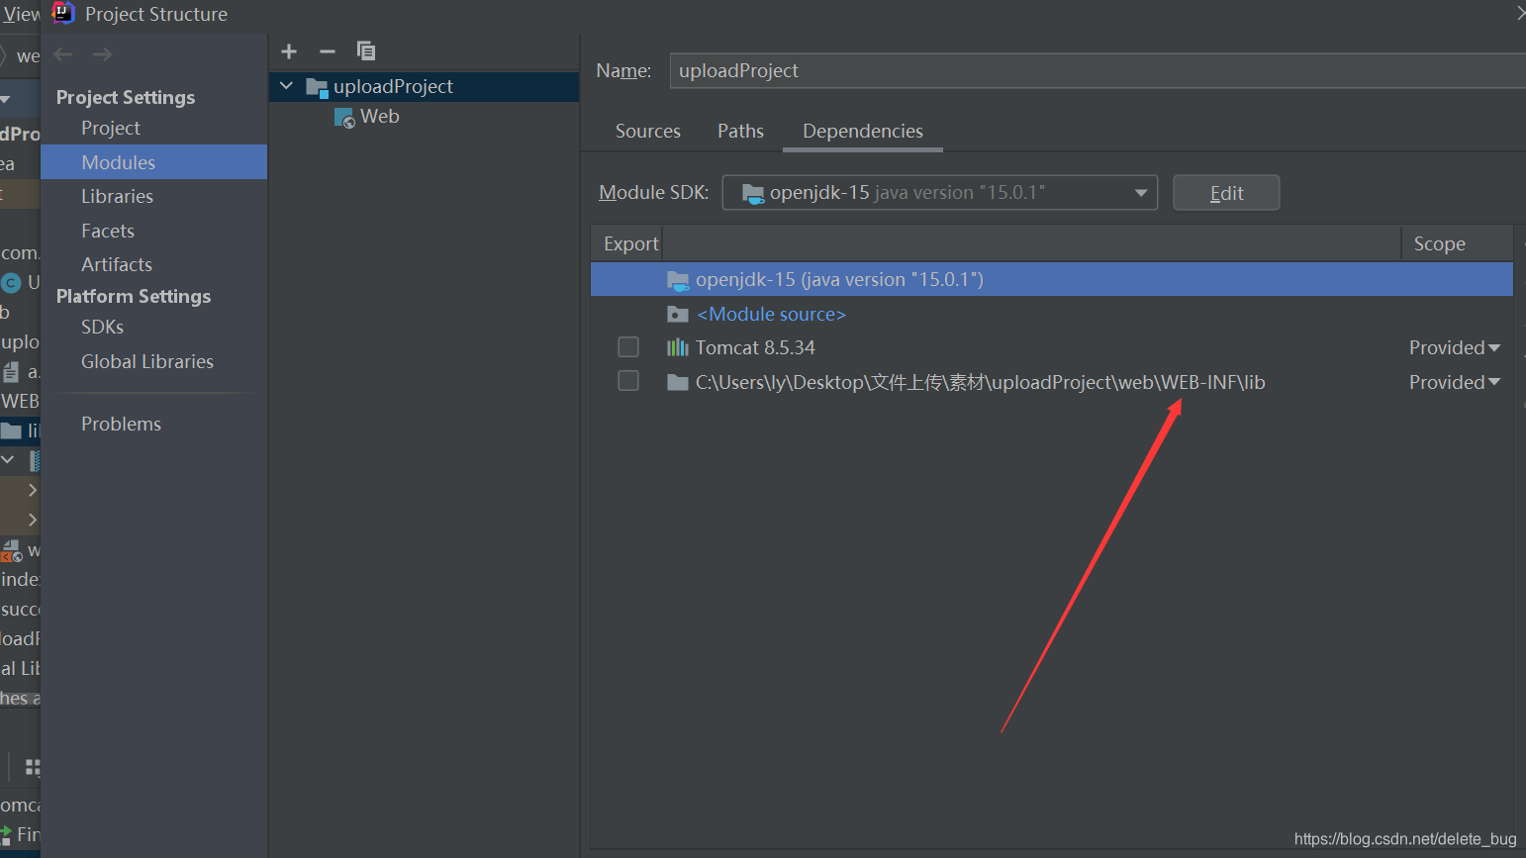Open the Module SDK dropdown

(940, 193)
